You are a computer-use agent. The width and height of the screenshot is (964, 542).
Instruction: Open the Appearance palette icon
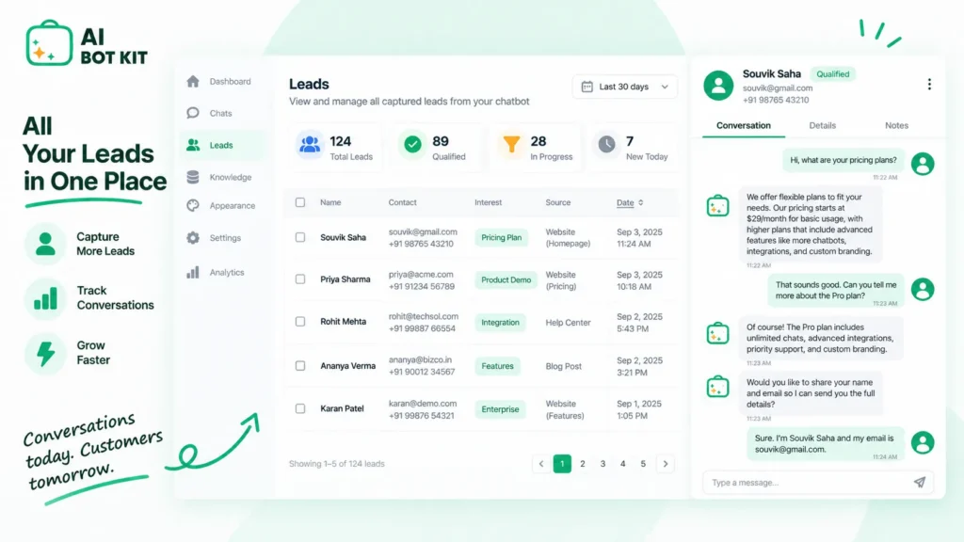(193, 206)
